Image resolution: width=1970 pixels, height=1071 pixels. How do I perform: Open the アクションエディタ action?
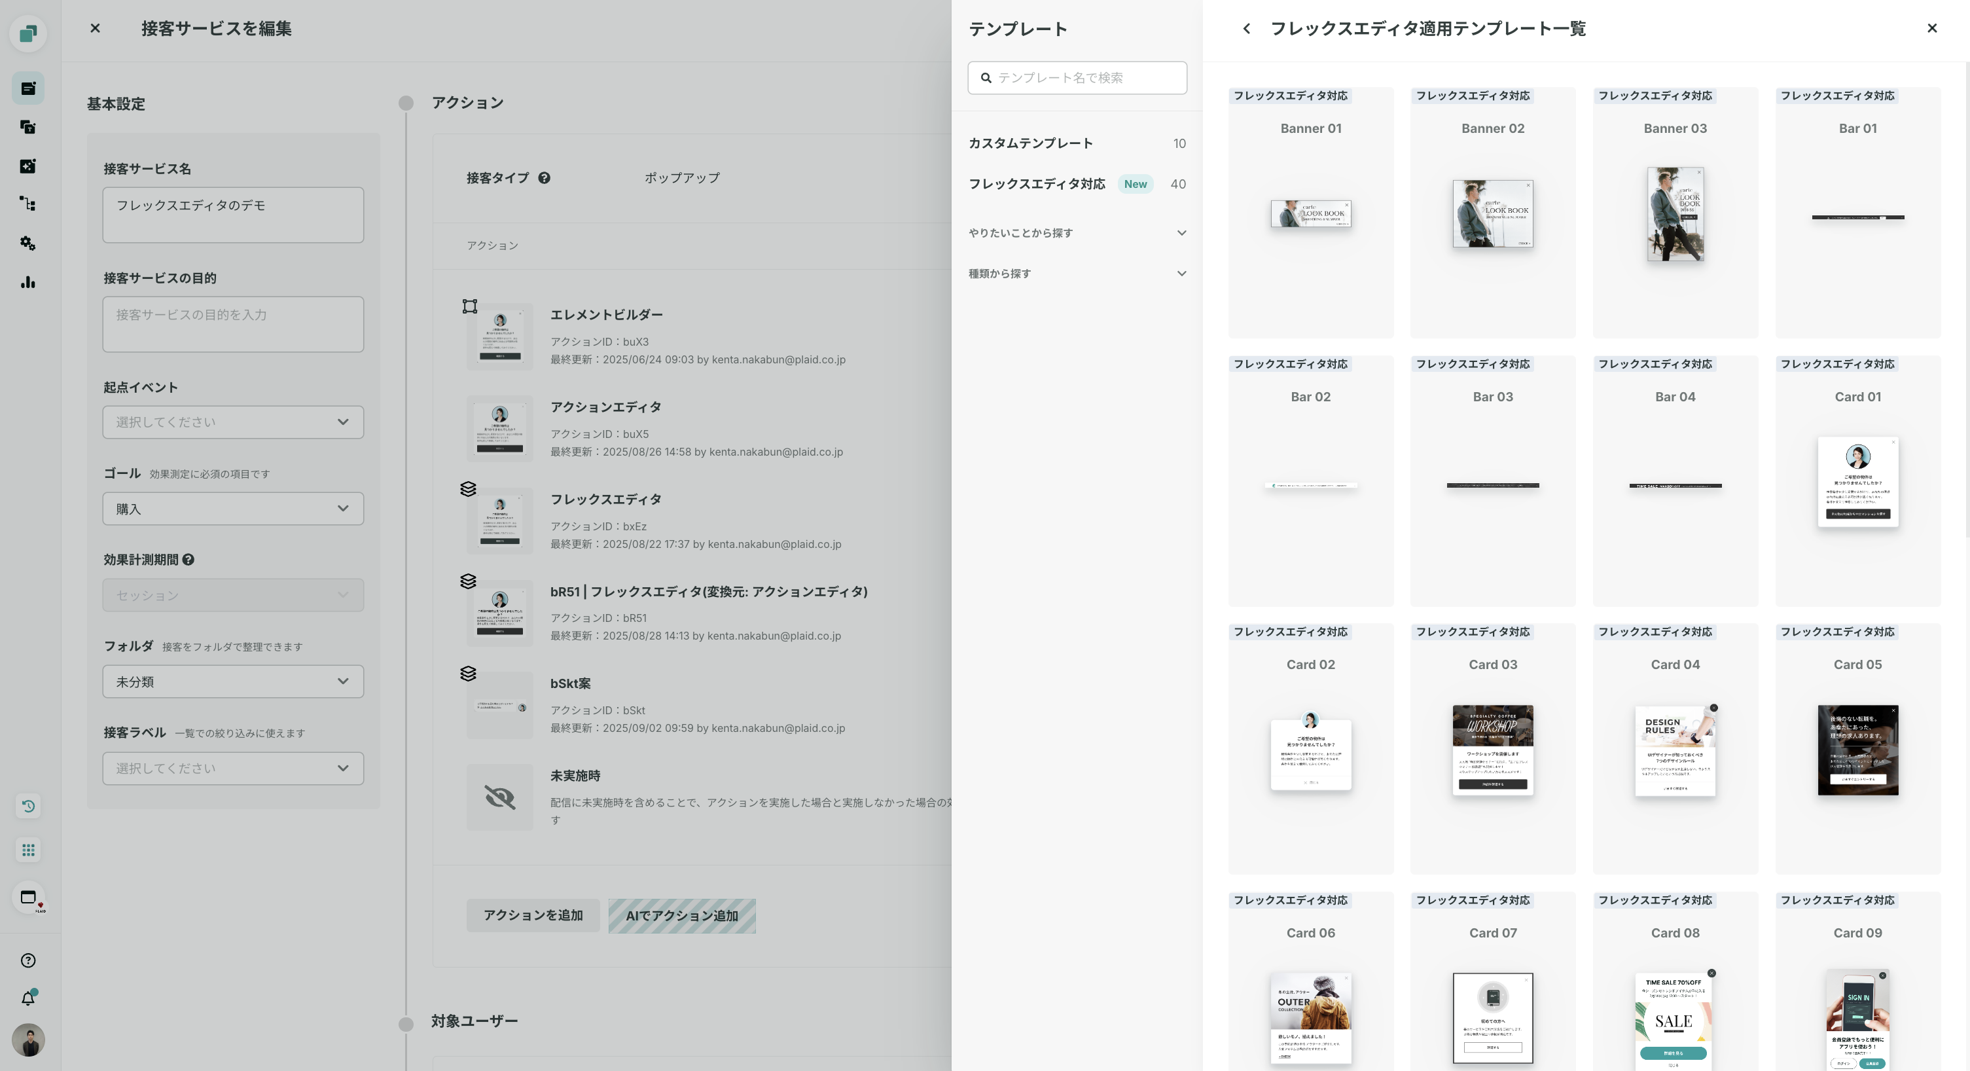point(605,407)
